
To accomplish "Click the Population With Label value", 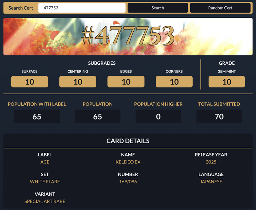I will tap(37, 117).
